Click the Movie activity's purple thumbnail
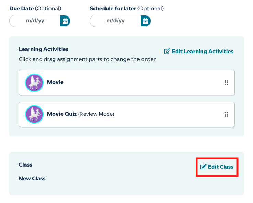This screenshot has height=203, width=253. tap(34, 83)
